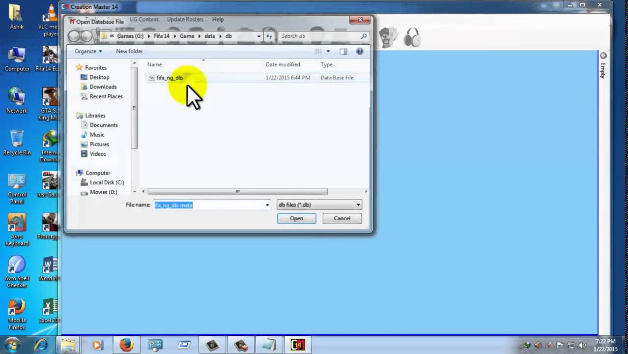This screenshot has width=628, height=354.
Task: Open Computer desktop icon
Action: 17,59
